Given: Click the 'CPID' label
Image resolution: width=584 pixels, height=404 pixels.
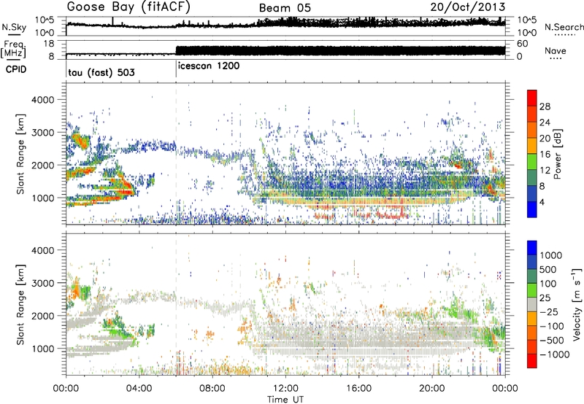Looking at the screenshot, I should click(x=16, y=69).
